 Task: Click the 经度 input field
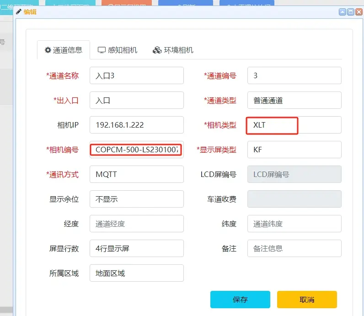coord(136,224)
